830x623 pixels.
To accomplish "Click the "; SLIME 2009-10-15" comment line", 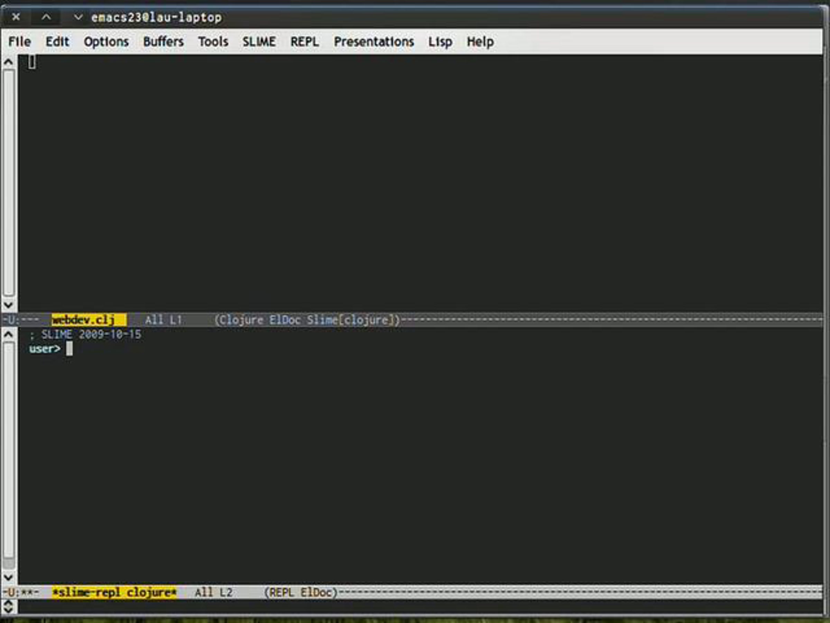I will point(85,334).
